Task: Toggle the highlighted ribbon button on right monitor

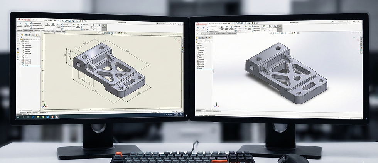Action: (x=280, y=28)
